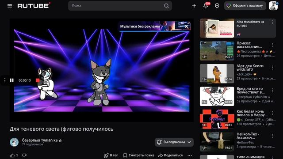Click the shield safety icon
The width and height of the screenshot is (283, 159).
217,6
